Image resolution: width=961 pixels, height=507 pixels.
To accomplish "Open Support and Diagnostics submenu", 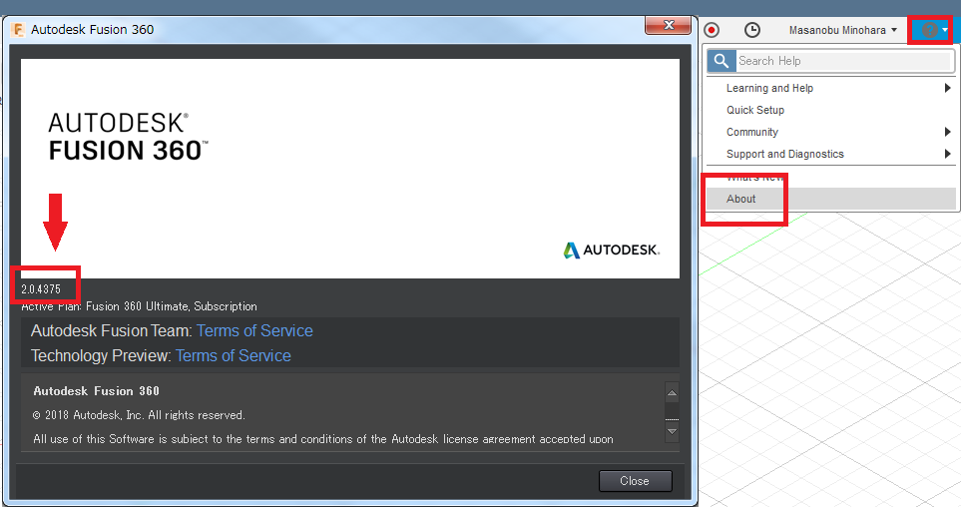I will pos(831,155).
